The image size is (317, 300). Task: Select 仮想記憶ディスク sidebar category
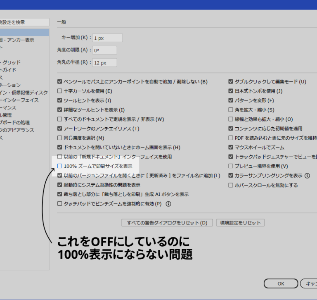24,93
